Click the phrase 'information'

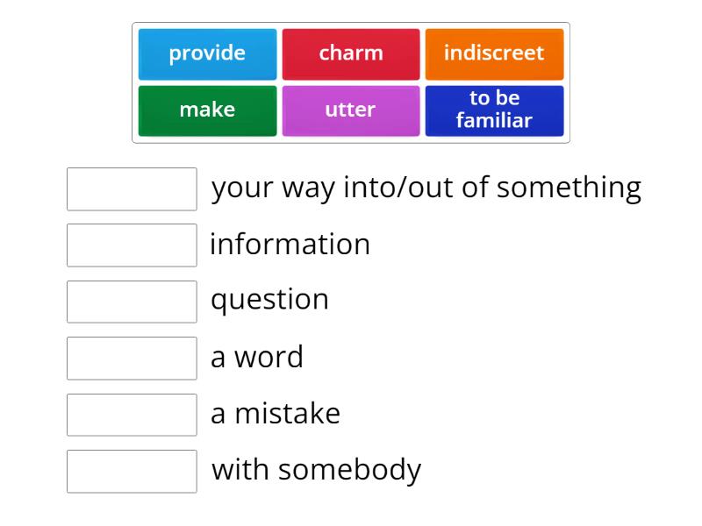290,245
